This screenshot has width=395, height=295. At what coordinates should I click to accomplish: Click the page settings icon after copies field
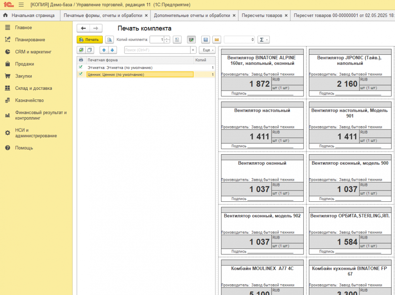pos(177,39)
